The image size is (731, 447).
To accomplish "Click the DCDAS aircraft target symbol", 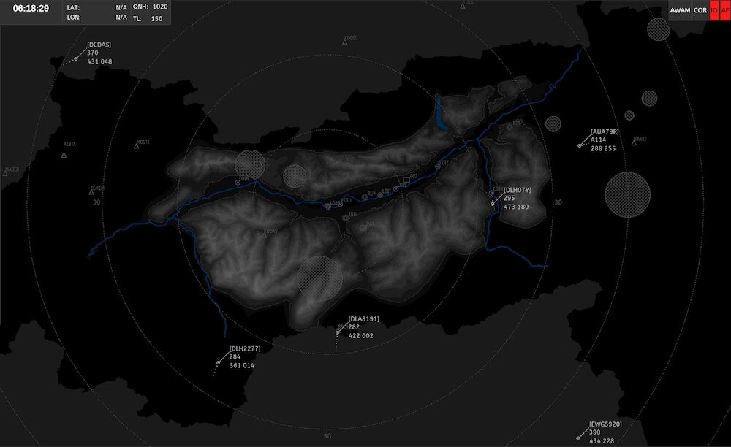I will pos(76,59).
